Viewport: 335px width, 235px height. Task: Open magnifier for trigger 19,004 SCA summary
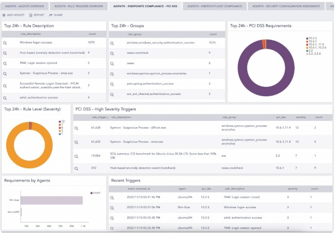(x=76, y=157)
